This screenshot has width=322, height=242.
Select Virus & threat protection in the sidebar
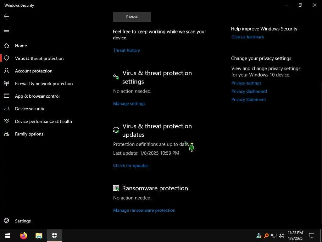pyautogui.click(x=39, y=58)
